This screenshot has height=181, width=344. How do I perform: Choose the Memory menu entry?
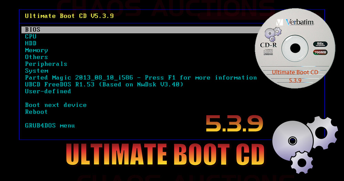tap(36, 50)
